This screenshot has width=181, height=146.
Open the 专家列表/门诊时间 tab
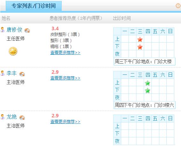point(34,6)
